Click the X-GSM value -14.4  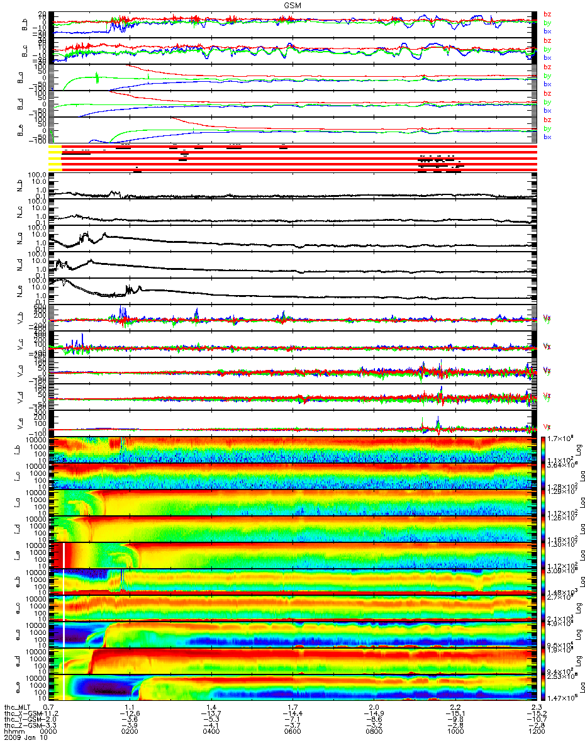[291, 715]
